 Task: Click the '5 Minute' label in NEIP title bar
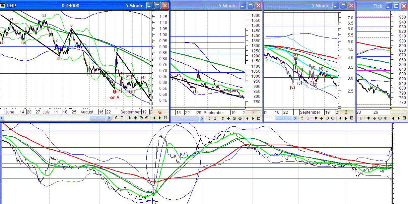[134, 6]
